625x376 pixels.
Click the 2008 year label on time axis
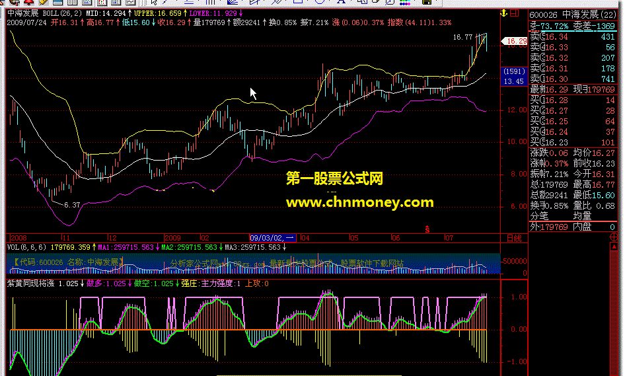click(18, 238)
